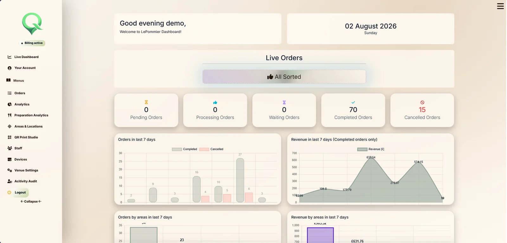
Task: Click the Preparation Analytics utensils icon
Action: click(x=10, y=115)
